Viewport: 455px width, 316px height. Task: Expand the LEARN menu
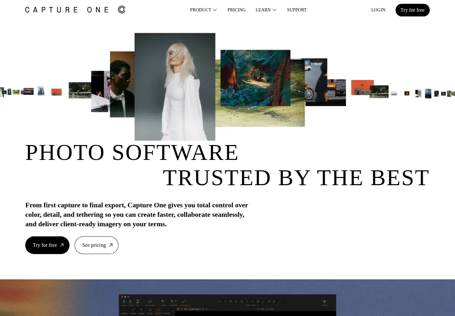click(x=266, y=10)
